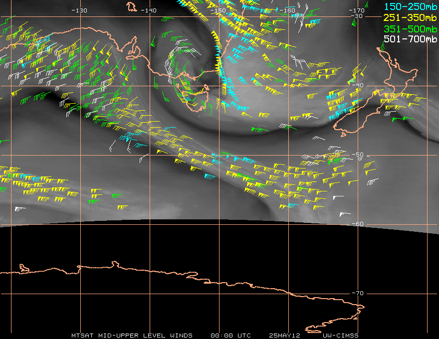Click the -50 latitude label
Image resolution: width=439 pixels, height=339 pixels.
(358, 155)
